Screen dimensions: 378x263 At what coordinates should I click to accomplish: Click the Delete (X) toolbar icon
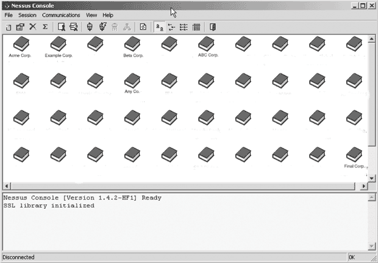coord(32,27)
